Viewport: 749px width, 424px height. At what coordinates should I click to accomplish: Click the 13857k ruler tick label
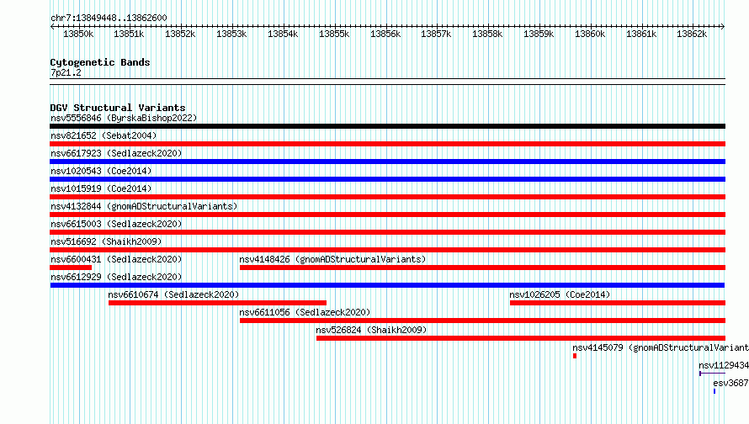(x=436, y=34)
